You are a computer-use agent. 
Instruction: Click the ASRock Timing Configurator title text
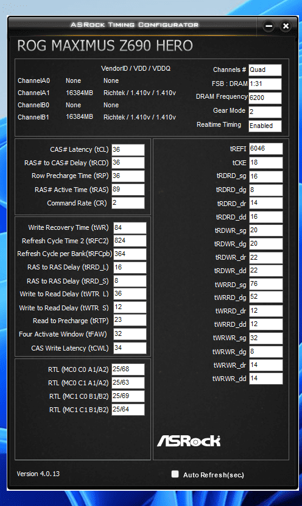pos(135,25)
